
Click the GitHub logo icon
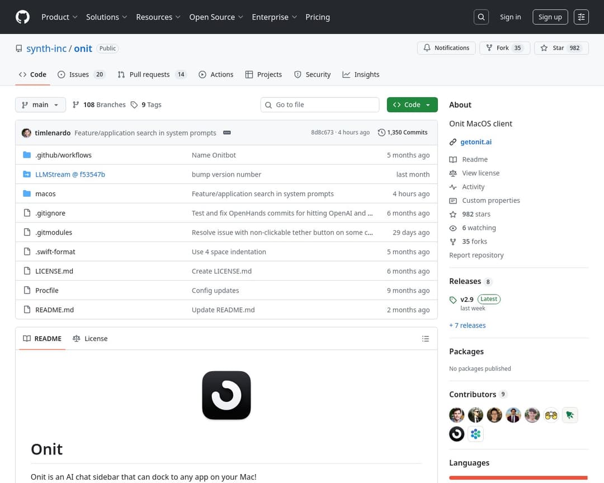pos(22,17)
